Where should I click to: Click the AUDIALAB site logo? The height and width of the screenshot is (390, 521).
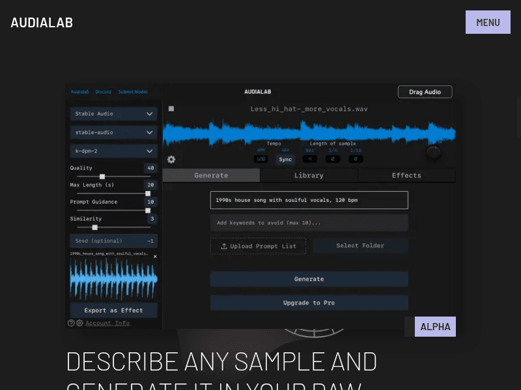tap(42, 23)
